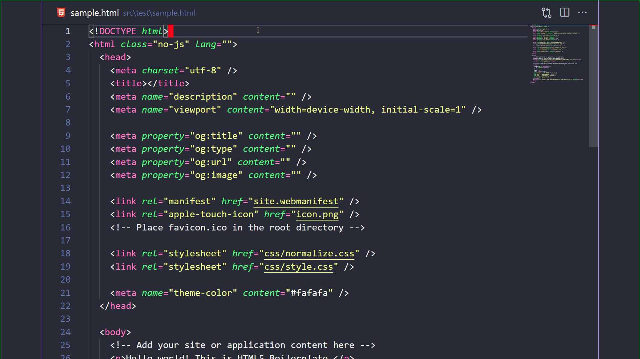The image size is (640, 359).
Task: Click the vertical scrollbar thumb
Action: [x=593, y=86]
